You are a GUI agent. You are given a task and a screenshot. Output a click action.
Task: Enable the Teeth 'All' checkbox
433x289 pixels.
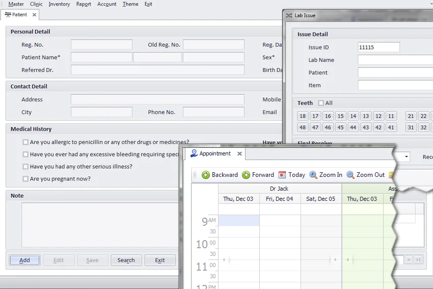point(321,103)
